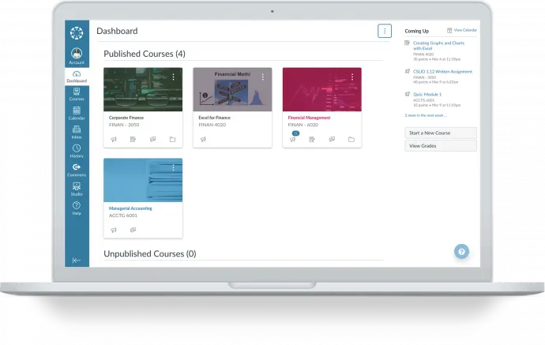The image size is (545, 345).
Task: Click the Coming Up heading
Action: click(417, 31)
